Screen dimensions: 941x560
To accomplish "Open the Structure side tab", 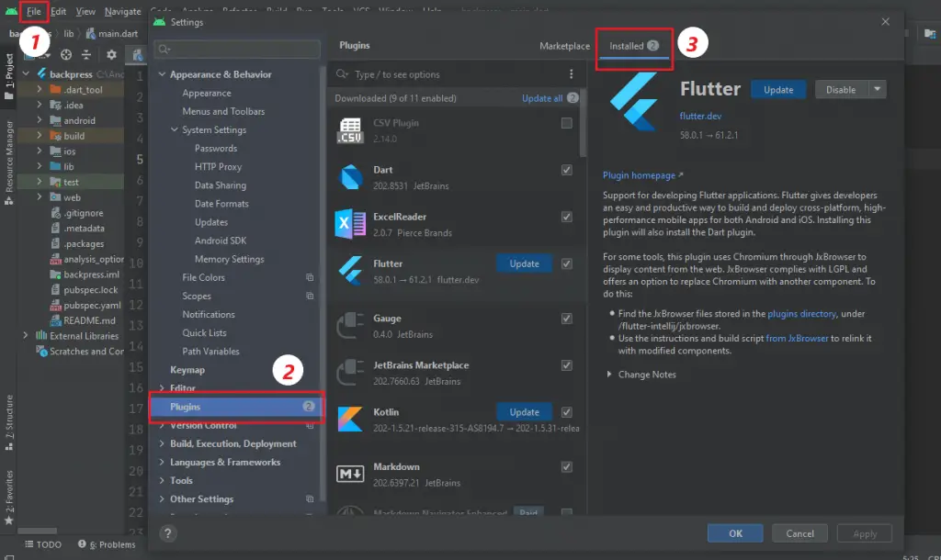I will click(x=9, y=422).
